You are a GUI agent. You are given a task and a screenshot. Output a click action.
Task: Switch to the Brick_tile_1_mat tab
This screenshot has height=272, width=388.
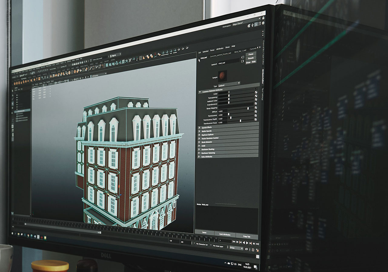pyautogui.click(x=240, y=51)
